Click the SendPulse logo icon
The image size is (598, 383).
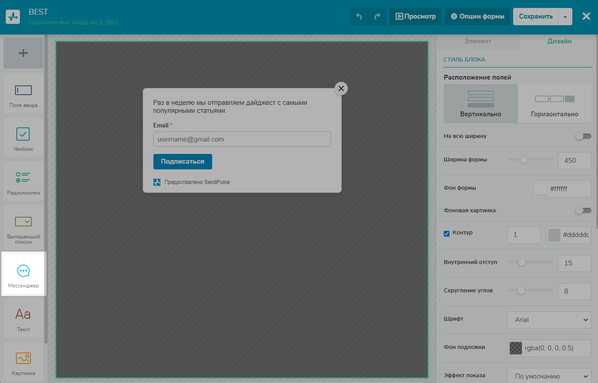click(x=13, y=16)
